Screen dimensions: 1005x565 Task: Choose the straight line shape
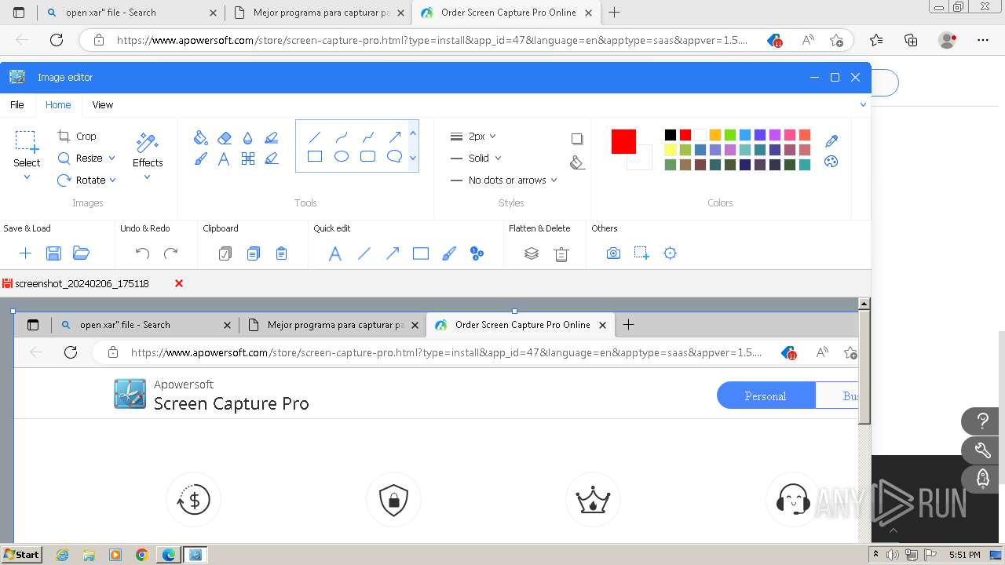(314, 137)
